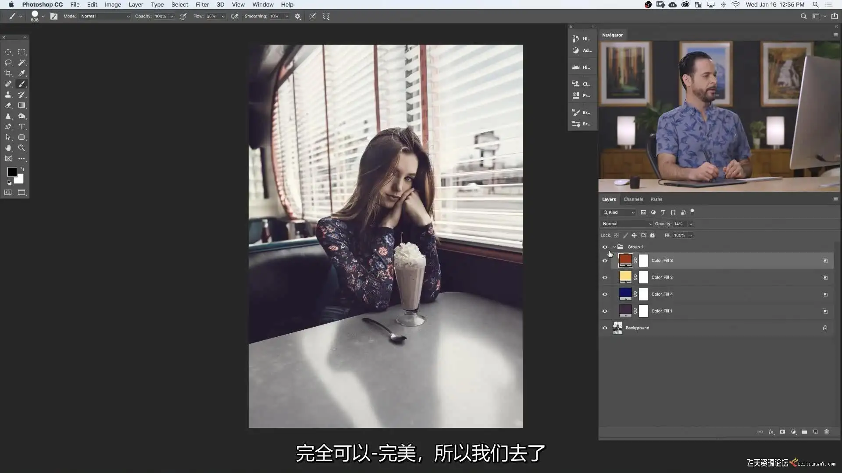Click the Color Fill 3 layer thumbnail
The image size is (842, 473).
click(625, 261)
